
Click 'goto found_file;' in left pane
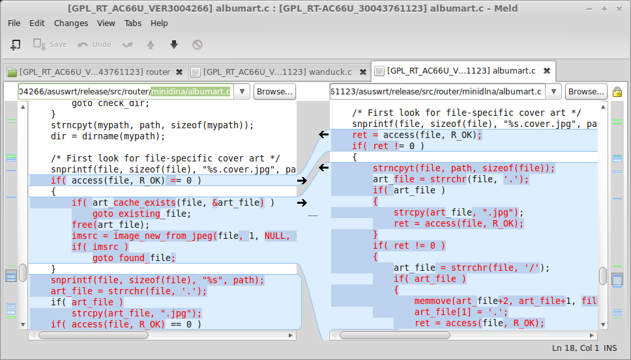pyautogui.click(x=134, y=258)
